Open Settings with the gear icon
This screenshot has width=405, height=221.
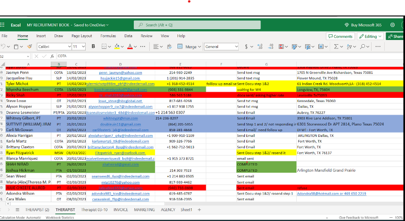pyautogui.click(x=392, y=25)
